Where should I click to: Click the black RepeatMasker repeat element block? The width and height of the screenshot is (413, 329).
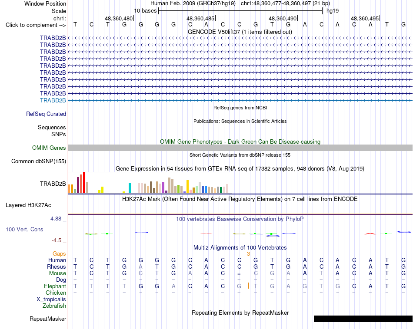[363, 319]
